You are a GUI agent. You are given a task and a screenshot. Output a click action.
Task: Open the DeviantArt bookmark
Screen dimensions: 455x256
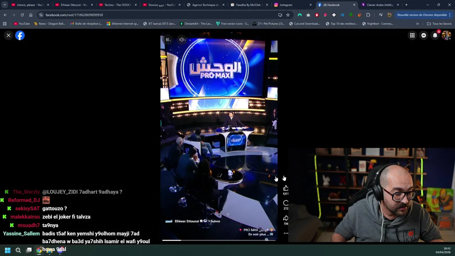tap(196, 24)
